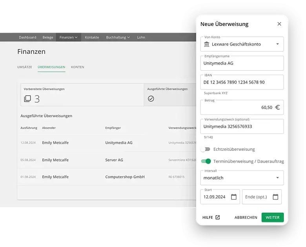
Task: Click the Ende (opt.) date field
Action: tap(262, 197)
